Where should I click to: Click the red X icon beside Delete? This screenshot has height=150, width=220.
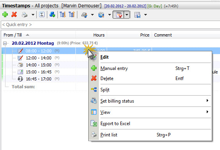point(94,78)
